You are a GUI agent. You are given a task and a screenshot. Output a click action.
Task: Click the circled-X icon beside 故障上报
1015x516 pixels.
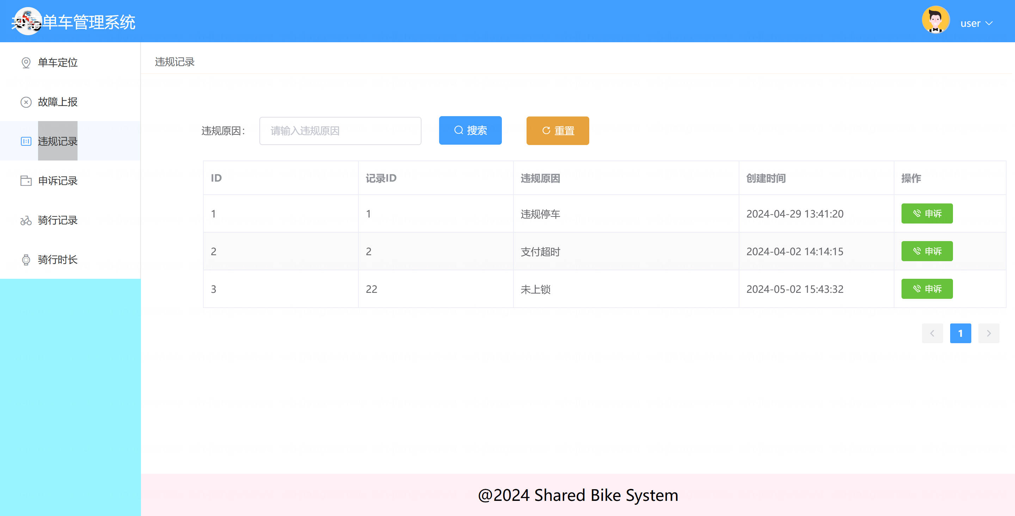point(26,102)
